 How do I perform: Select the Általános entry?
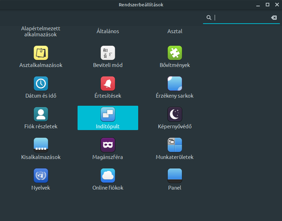pyautogui.click(x=108, y=31)
